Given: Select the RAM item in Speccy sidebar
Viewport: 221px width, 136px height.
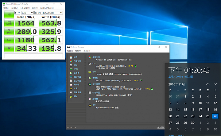Looking at the screenshot, I should [x=75, y=69].
